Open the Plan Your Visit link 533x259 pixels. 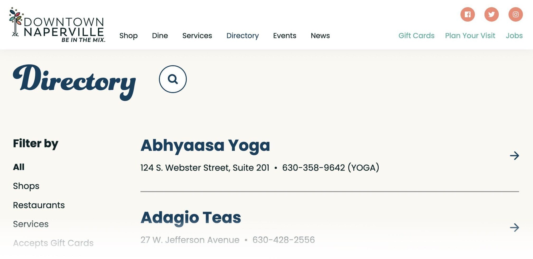470,36
